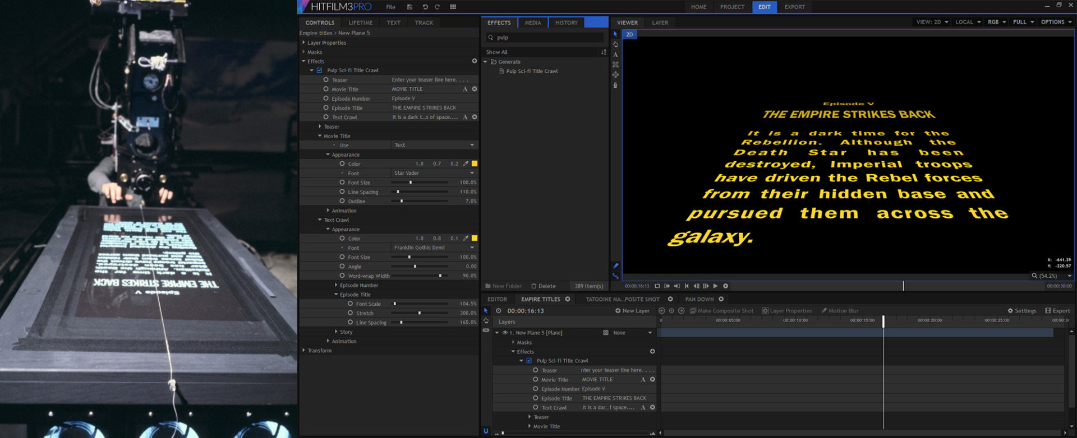The width and height of the screenshot is (1077, 438).
Task: Play the viewer preview
Action: (715, 286)
